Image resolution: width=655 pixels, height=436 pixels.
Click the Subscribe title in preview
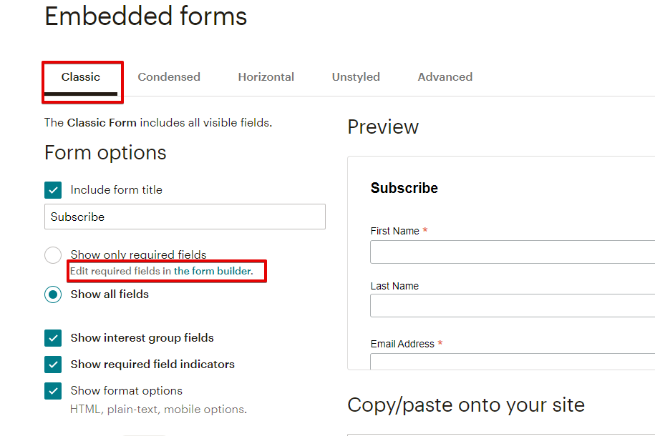(x=404, y=188)
